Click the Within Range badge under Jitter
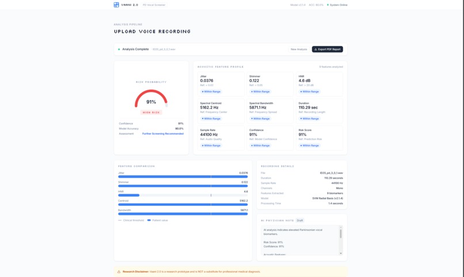464x277 pixels. [211, 92]
